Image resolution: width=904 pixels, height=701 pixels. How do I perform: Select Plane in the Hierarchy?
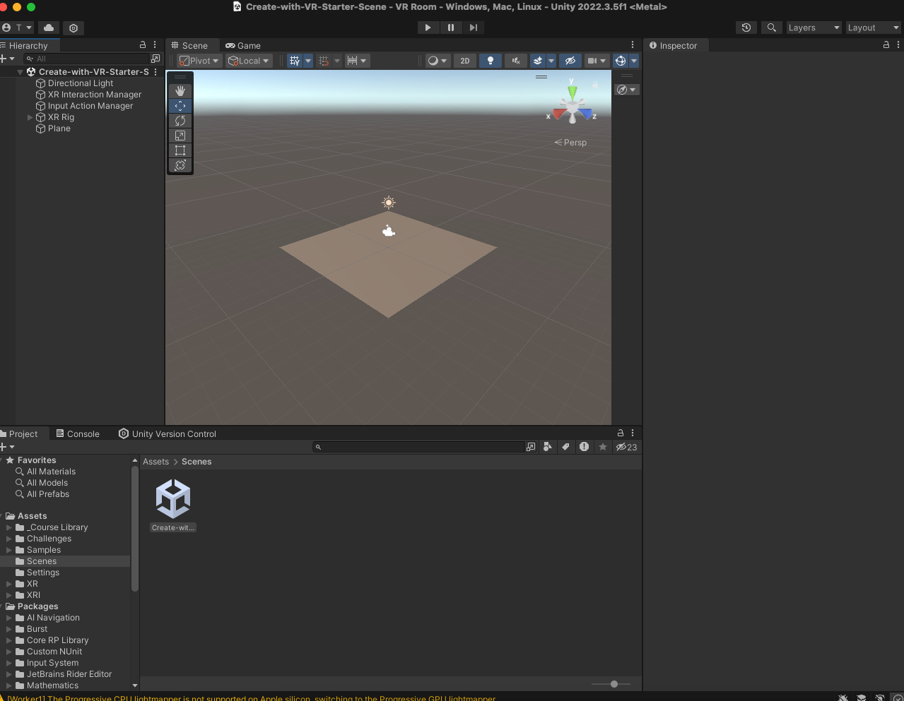click(x=59, y=128)
